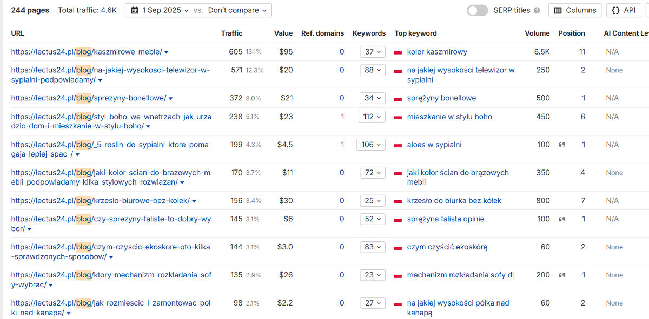Expand the 52 keywords dropdown

[373, 219]
